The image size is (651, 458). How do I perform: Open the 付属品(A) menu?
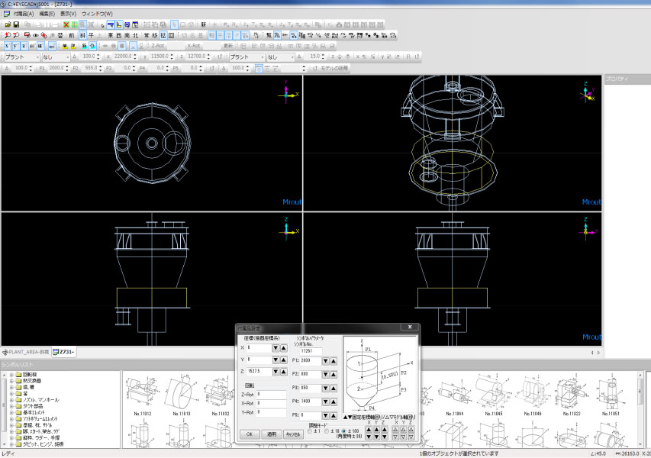(24, 14)
